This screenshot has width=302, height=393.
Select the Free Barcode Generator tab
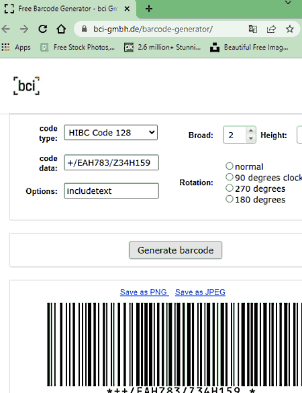pos(68,9)
